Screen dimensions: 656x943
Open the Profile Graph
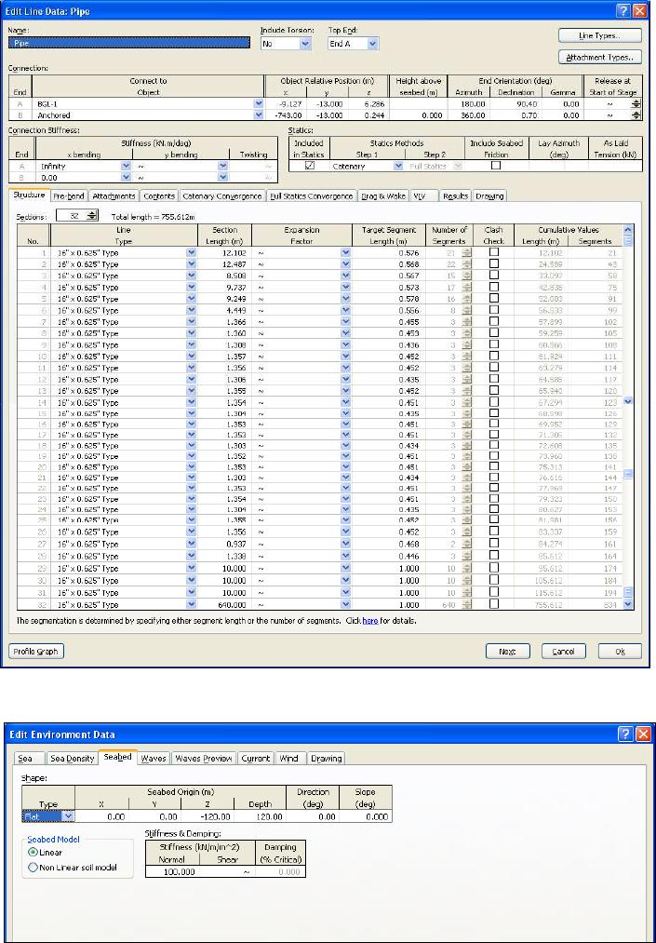[x=36, y=651]
